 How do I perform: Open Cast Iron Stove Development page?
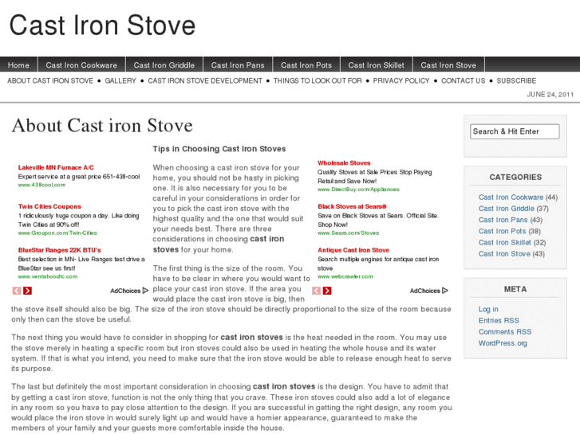205,80
